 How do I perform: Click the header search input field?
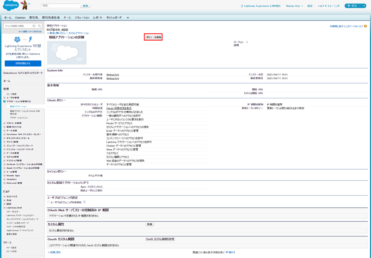point(61,6)
